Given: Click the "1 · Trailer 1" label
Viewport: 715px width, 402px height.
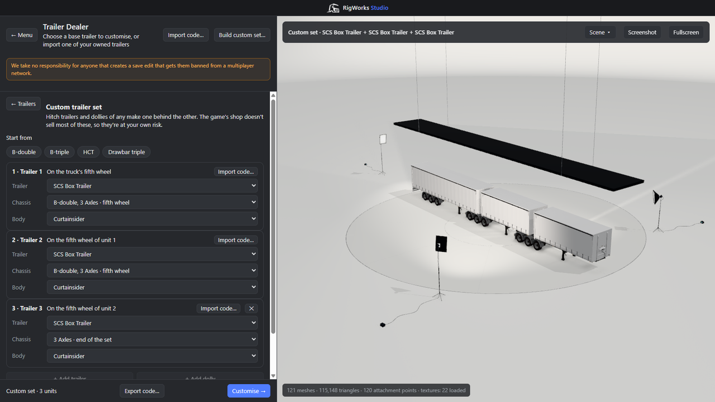Looking at the screenshot, I should [27, 171].
